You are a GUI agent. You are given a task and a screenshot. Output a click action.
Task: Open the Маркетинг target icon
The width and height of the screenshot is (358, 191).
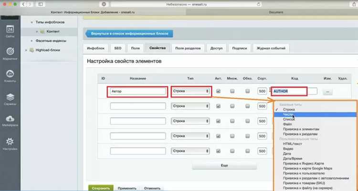coord(10,51)
